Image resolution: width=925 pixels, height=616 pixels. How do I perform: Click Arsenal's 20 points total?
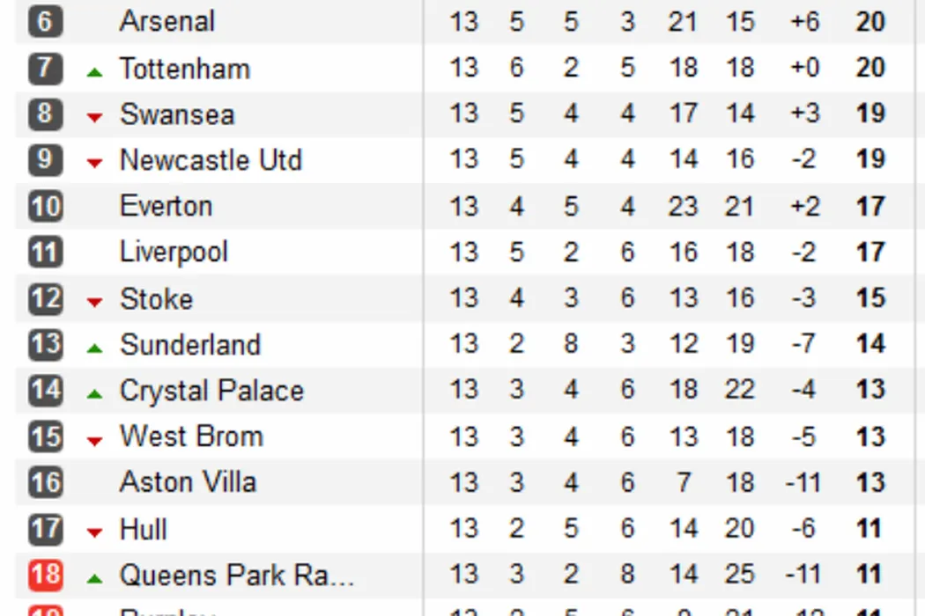pos(869,21)
